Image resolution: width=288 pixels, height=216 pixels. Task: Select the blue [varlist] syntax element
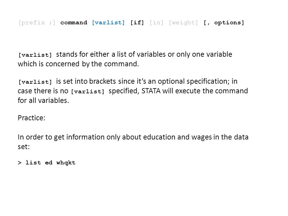(x=108, y=23)
